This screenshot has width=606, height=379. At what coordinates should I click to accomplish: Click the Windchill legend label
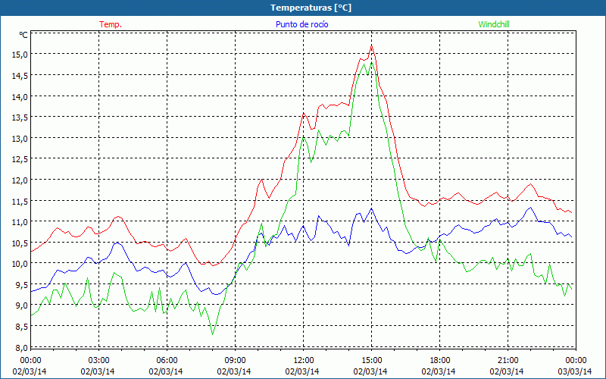[x=494, y=24]
